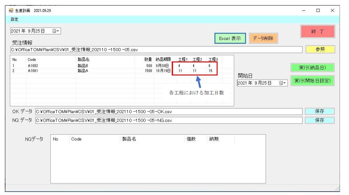Open the 開始日 date picker dropdown
The height and width of the screenshot is (195, 349).
282,83
